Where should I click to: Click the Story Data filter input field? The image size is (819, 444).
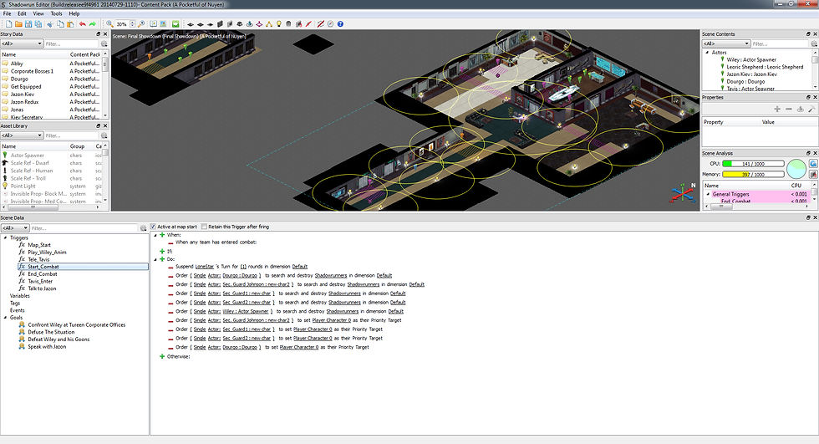71,43
